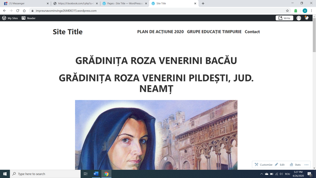Expand the more options ellipsis beside Stats

coord(307,165)
